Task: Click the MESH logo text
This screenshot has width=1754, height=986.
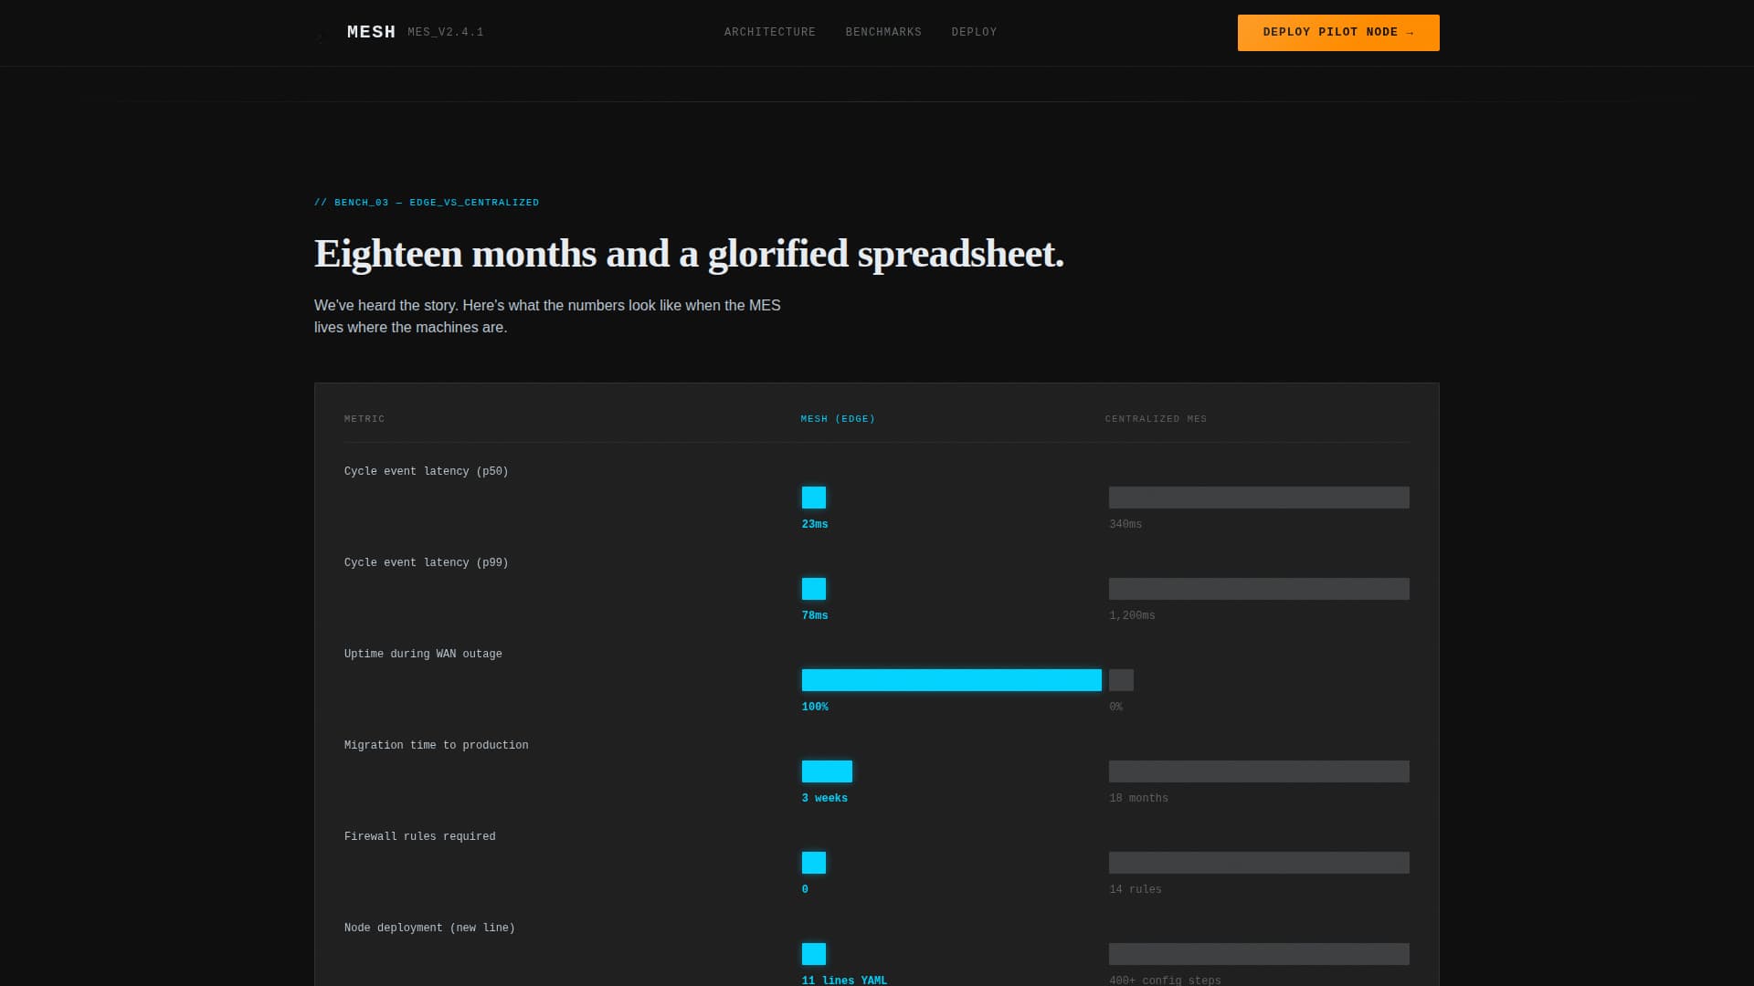Action: [371, 32]
